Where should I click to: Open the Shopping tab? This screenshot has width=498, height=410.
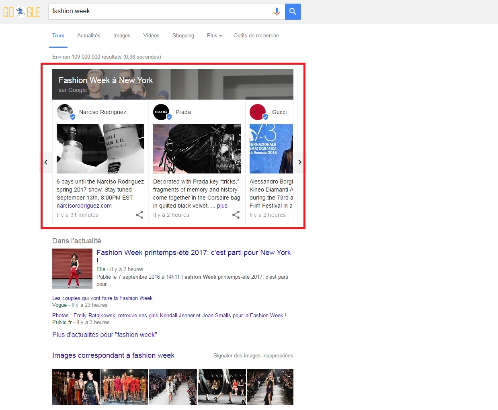click(x=183, y=36)
